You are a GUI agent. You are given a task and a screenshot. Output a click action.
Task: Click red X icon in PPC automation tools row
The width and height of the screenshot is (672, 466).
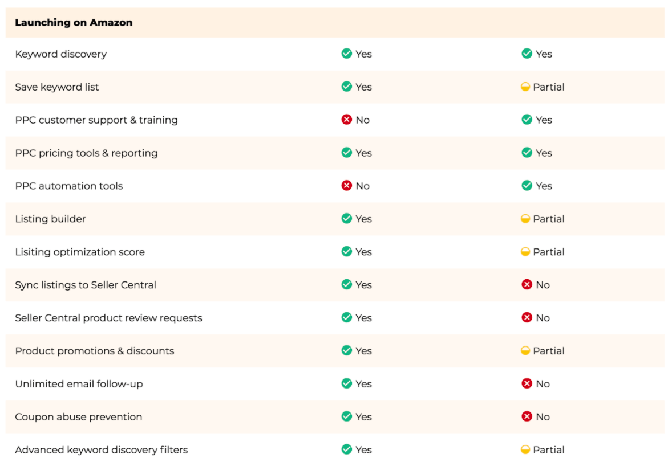(346, 185)
